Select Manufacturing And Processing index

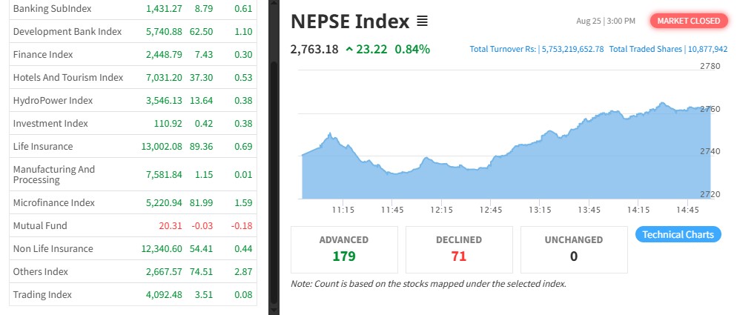point(54,175)
